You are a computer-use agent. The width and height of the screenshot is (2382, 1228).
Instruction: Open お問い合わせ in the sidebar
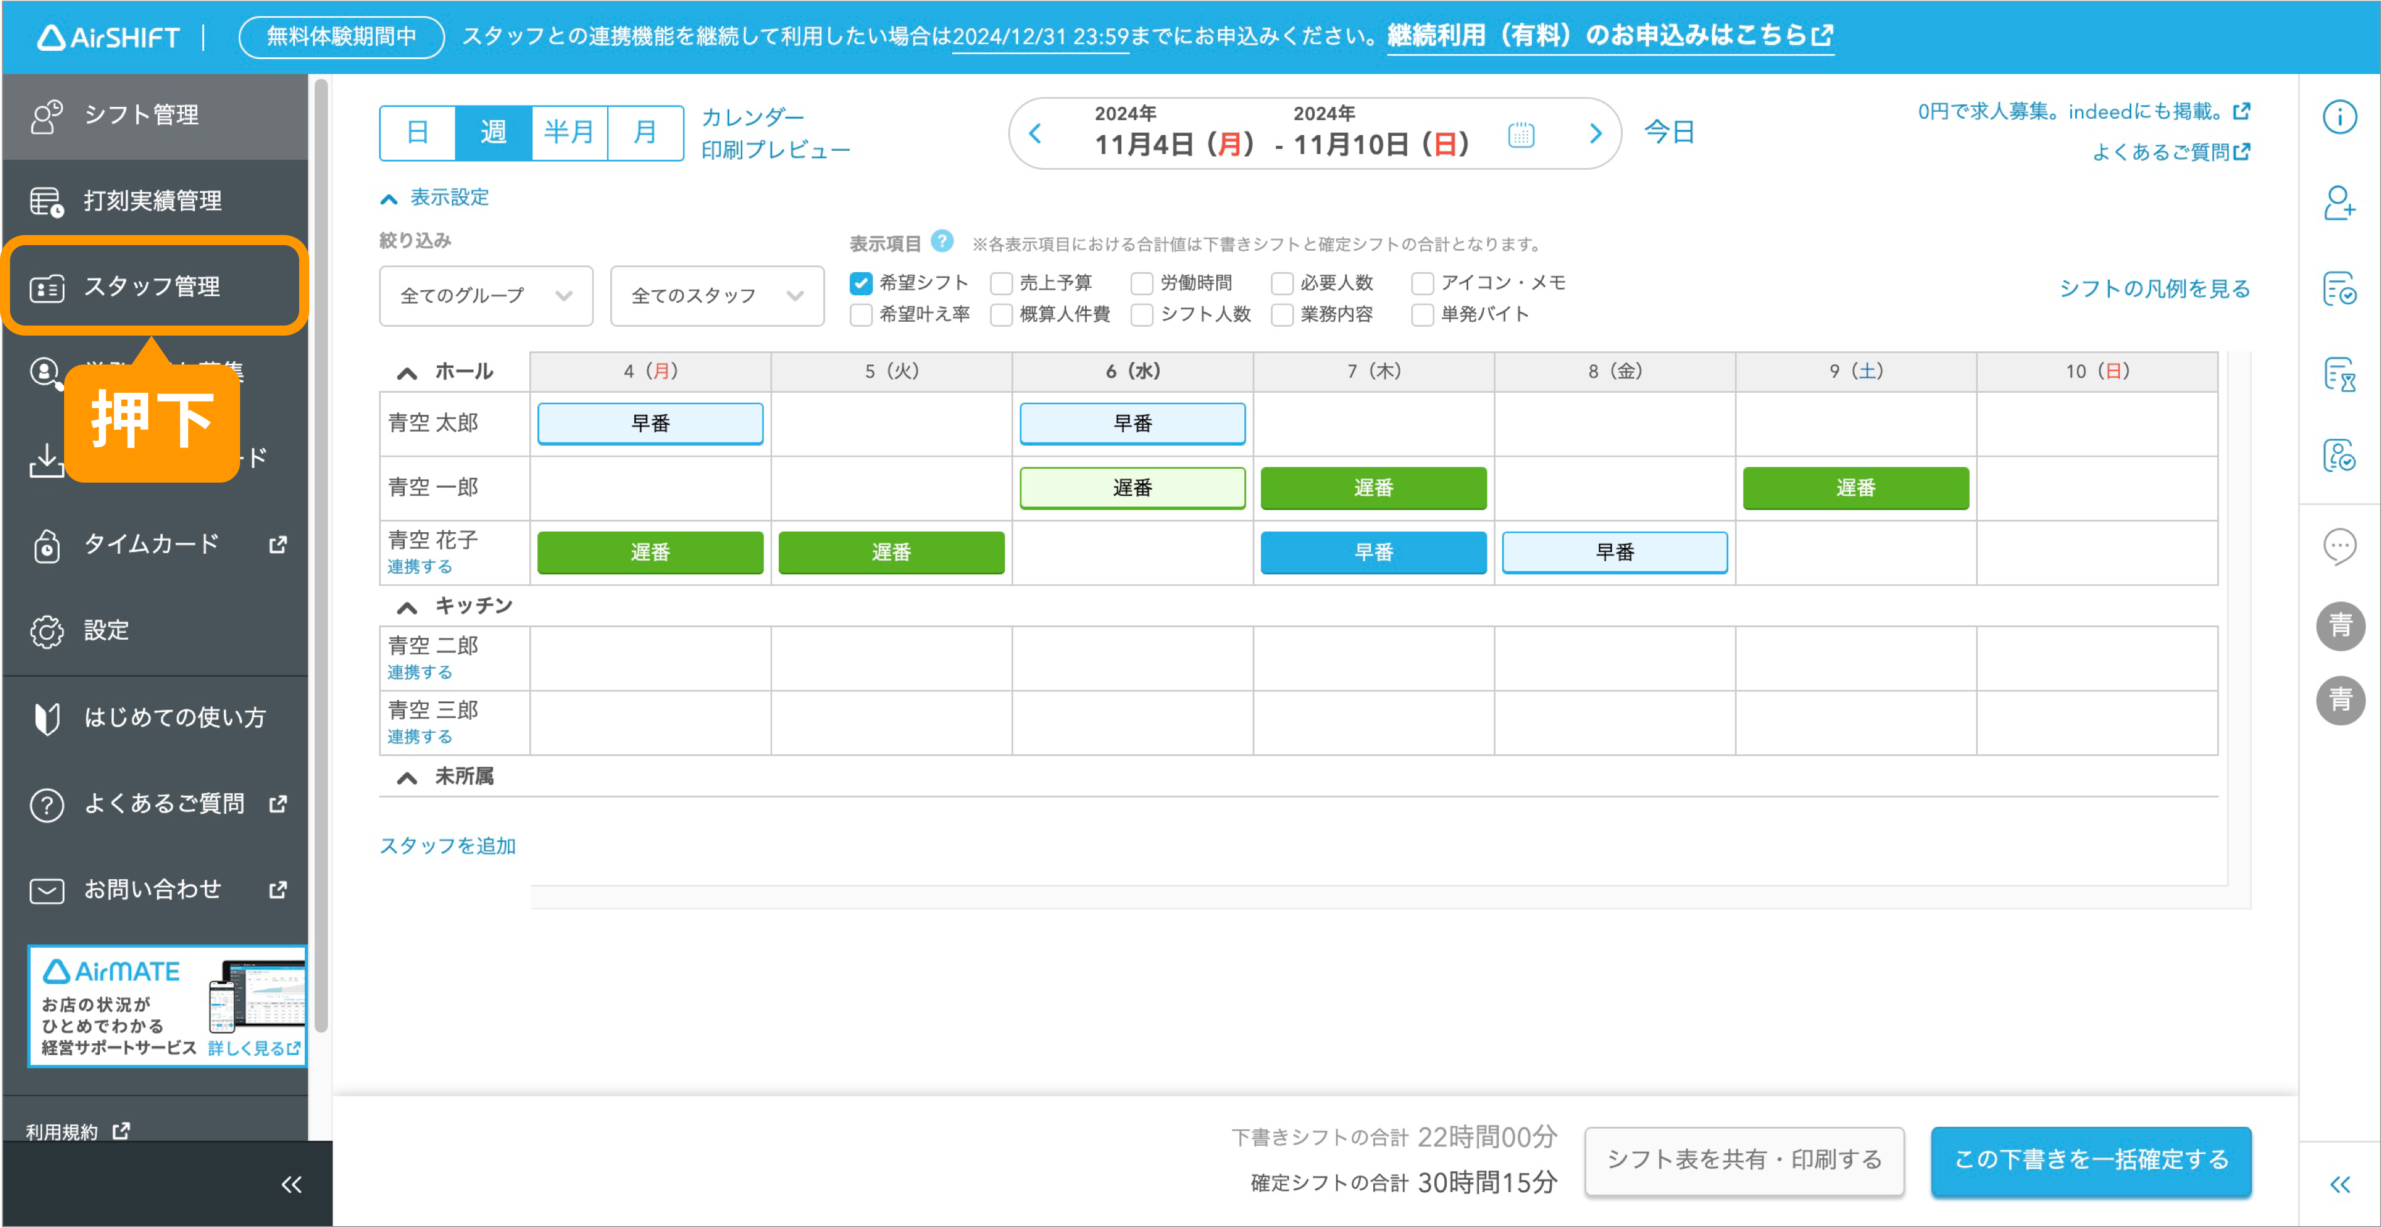155,889
